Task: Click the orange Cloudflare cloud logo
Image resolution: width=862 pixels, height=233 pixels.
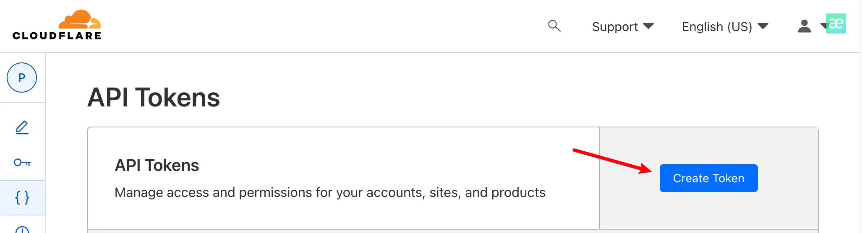Action: (x=79, y=19)
